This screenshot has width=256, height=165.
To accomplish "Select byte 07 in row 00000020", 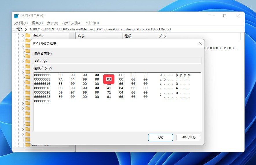I will [73, 92].
